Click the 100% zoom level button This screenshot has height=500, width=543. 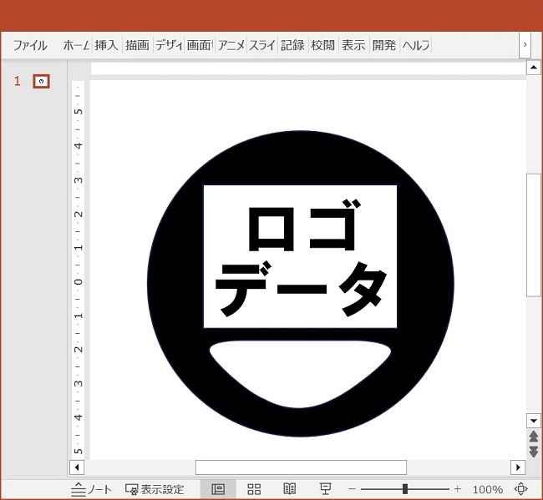(487, 489)
